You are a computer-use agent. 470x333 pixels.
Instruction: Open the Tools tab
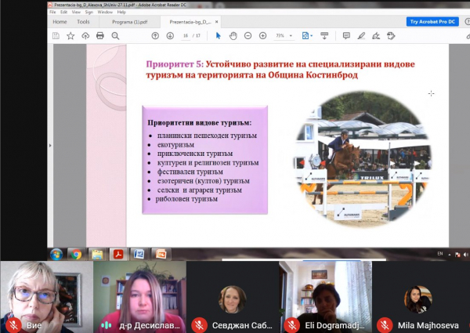[83, 22]
